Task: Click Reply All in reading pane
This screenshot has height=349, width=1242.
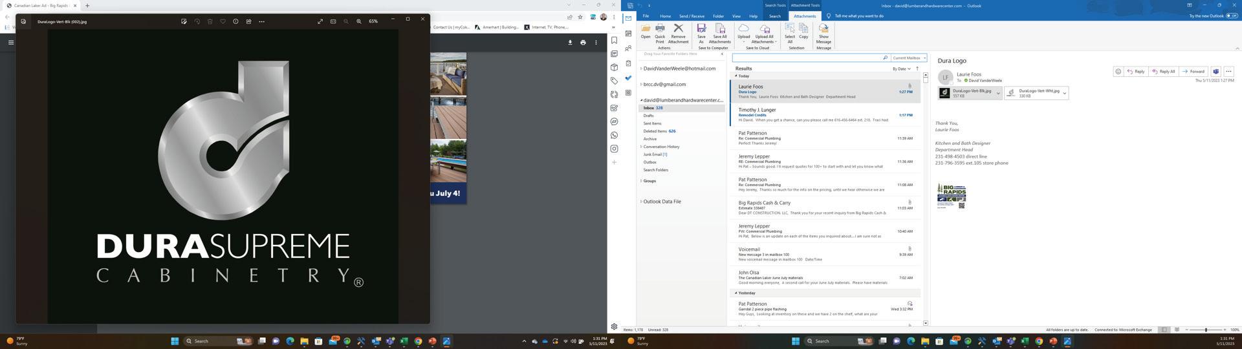Action: (x=1164, y=72)
